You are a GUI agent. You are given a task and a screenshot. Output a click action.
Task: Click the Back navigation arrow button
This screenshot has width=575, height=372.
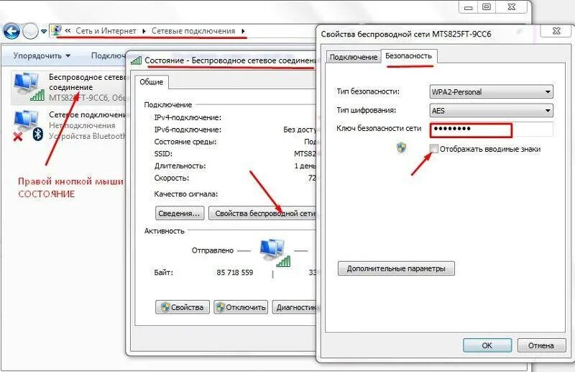tap(11, 31)
